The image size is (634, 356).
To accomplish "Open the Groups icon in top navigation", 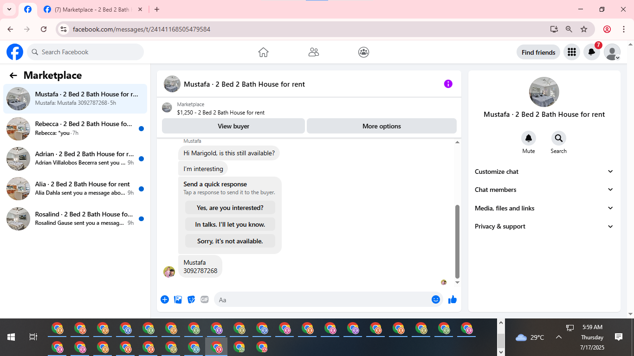I will tap(364, 52).
